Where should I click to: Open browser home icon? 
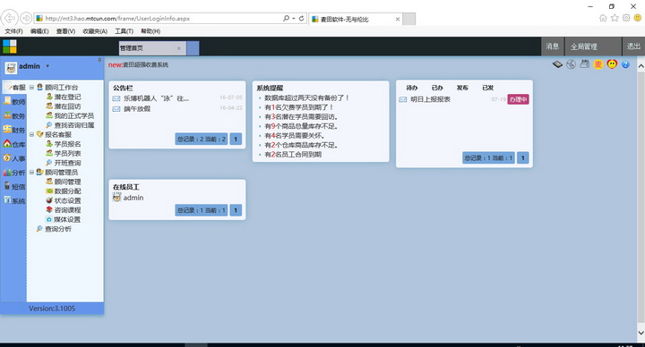coord(603,18)
